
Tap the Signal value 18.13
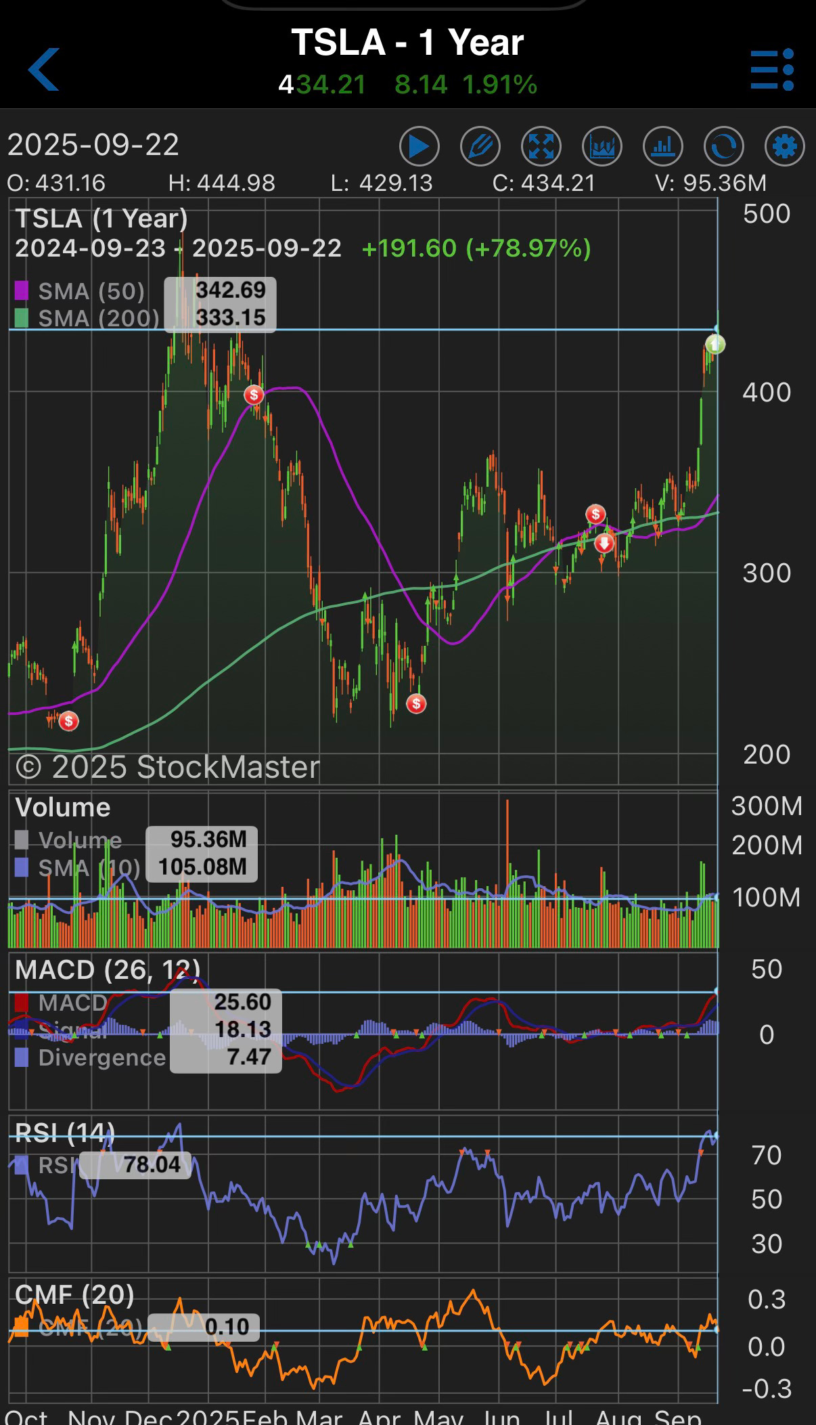tap(242, 1029)
